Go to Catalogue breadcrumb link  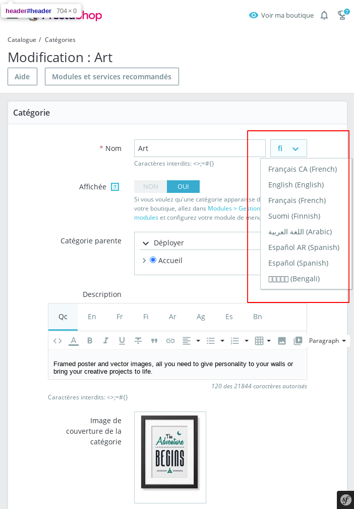pyautogui.click(x=22, y=39)
